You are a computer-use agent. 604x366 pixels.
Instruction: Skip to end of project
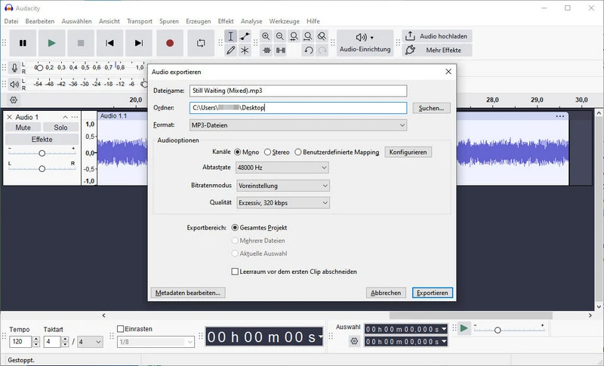(x=139, y=43)
